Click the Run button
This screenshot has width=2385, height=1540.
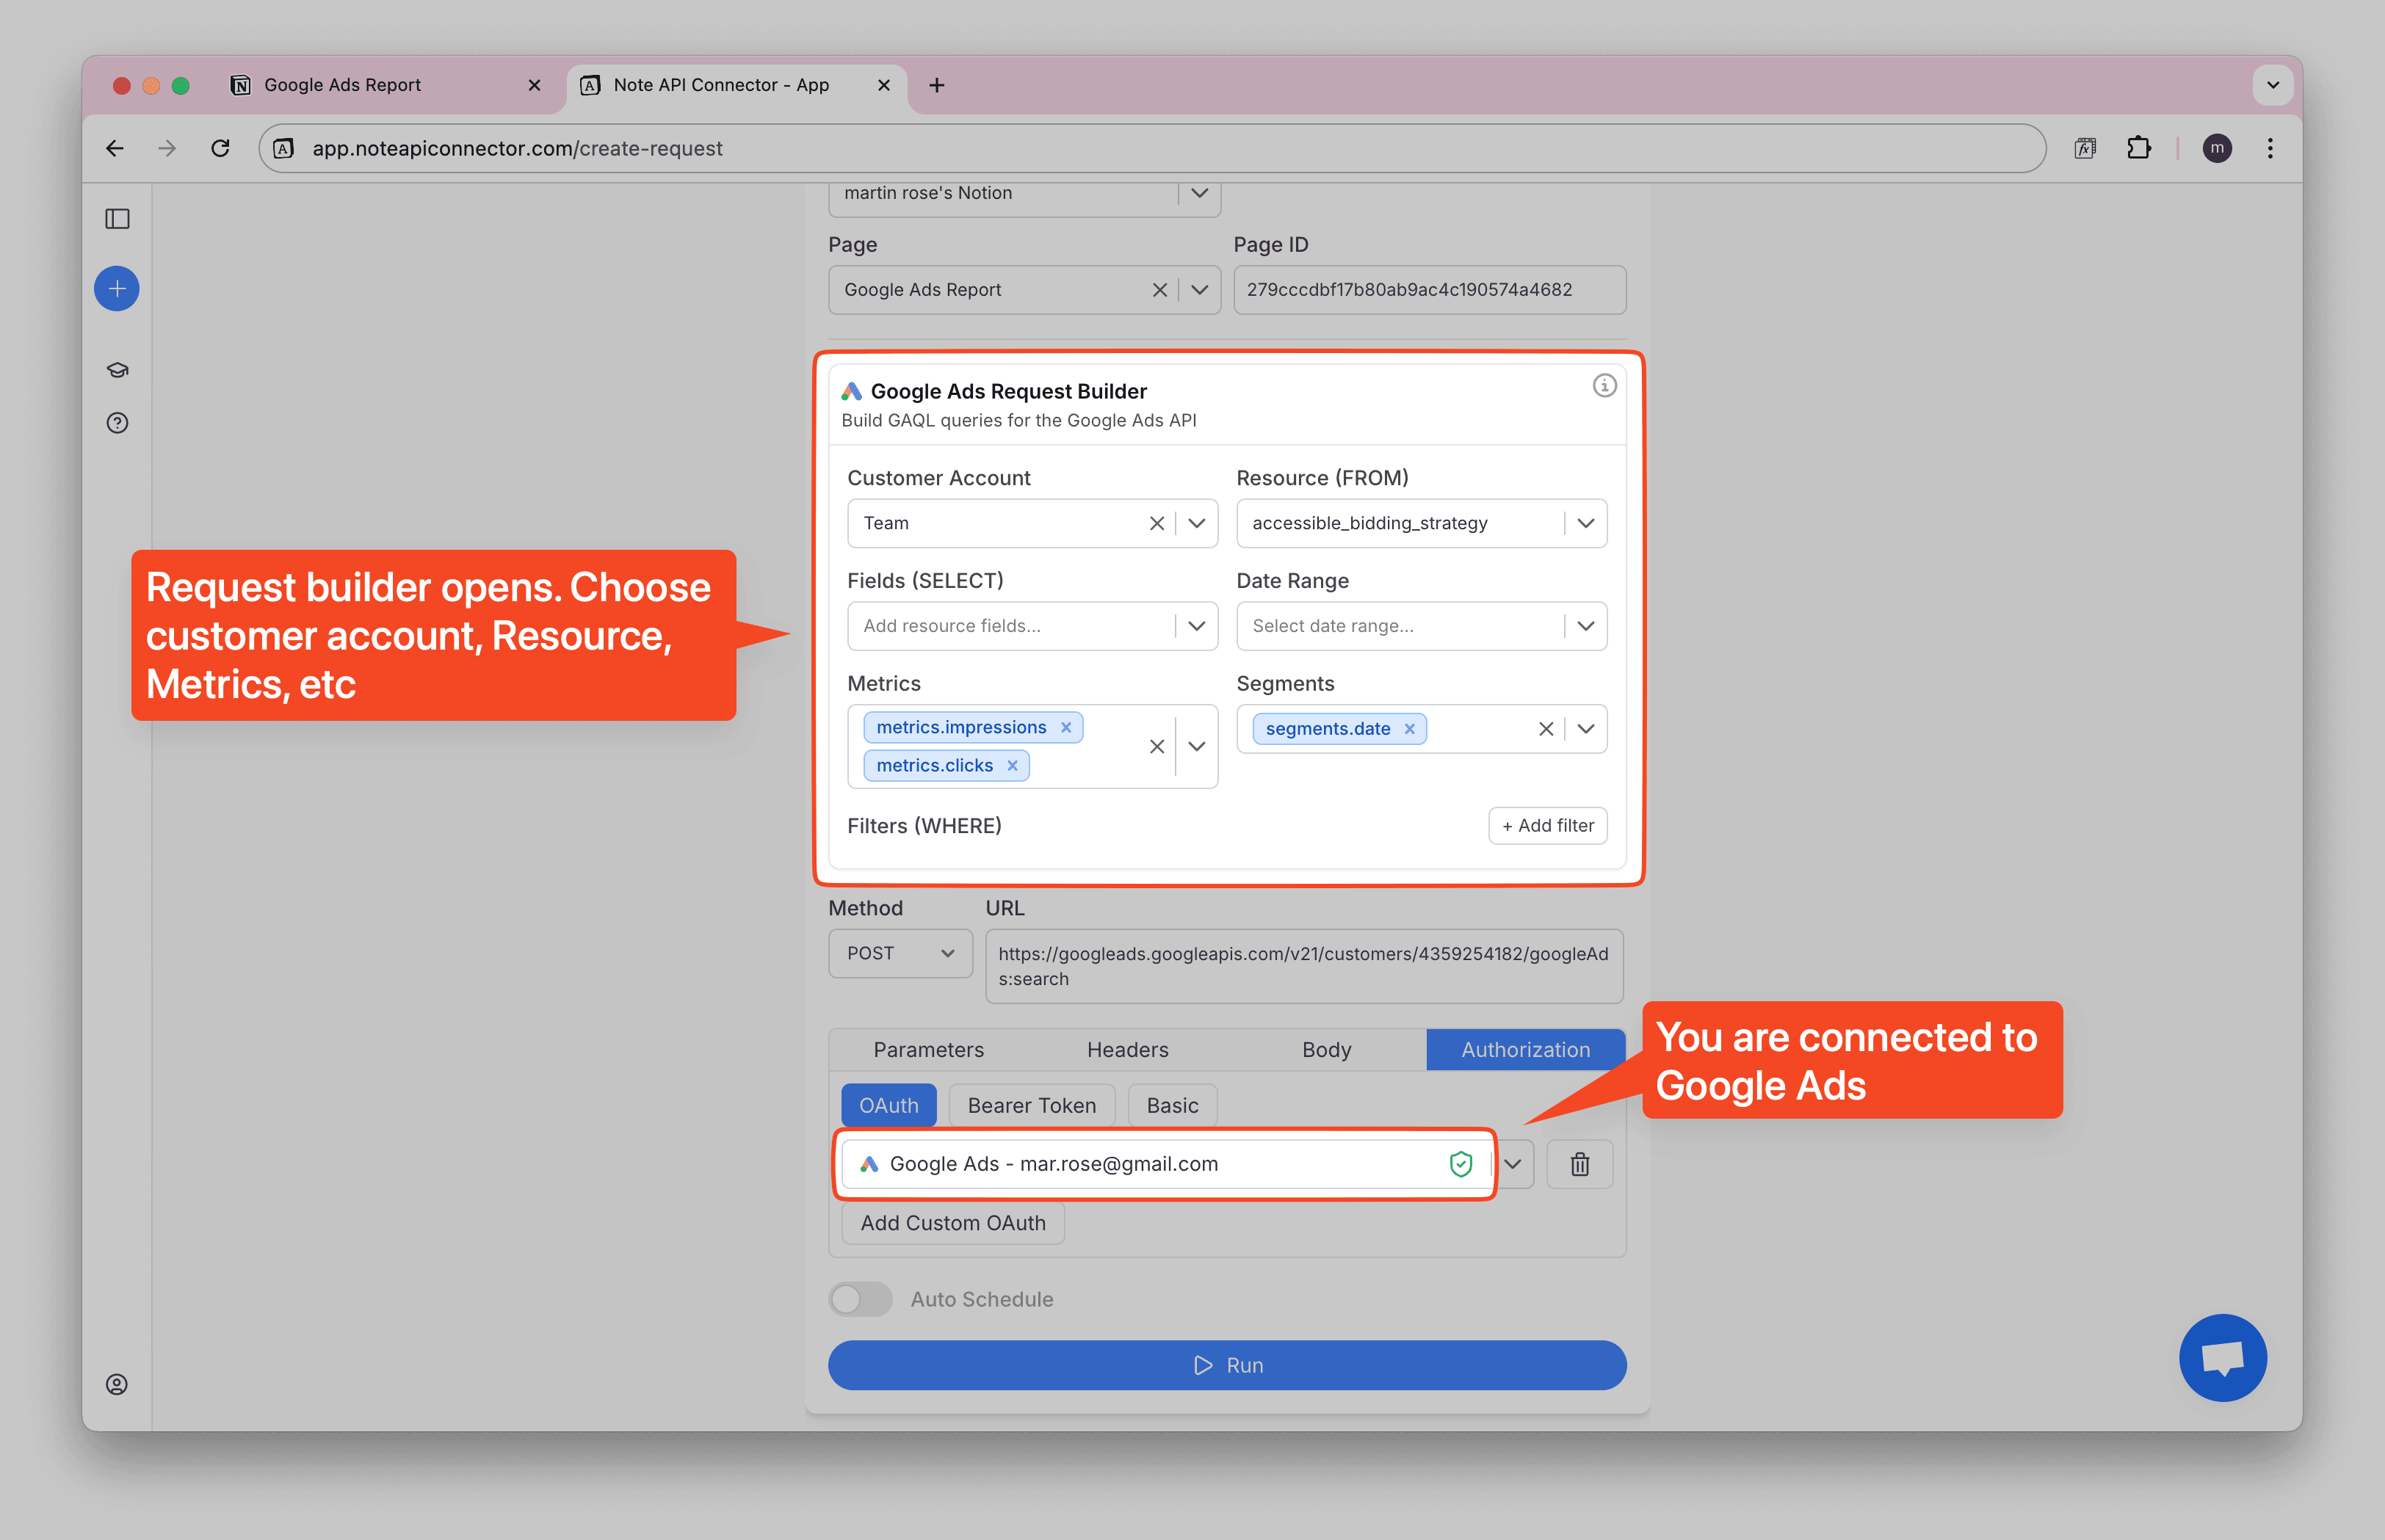click(1228, 1365)
